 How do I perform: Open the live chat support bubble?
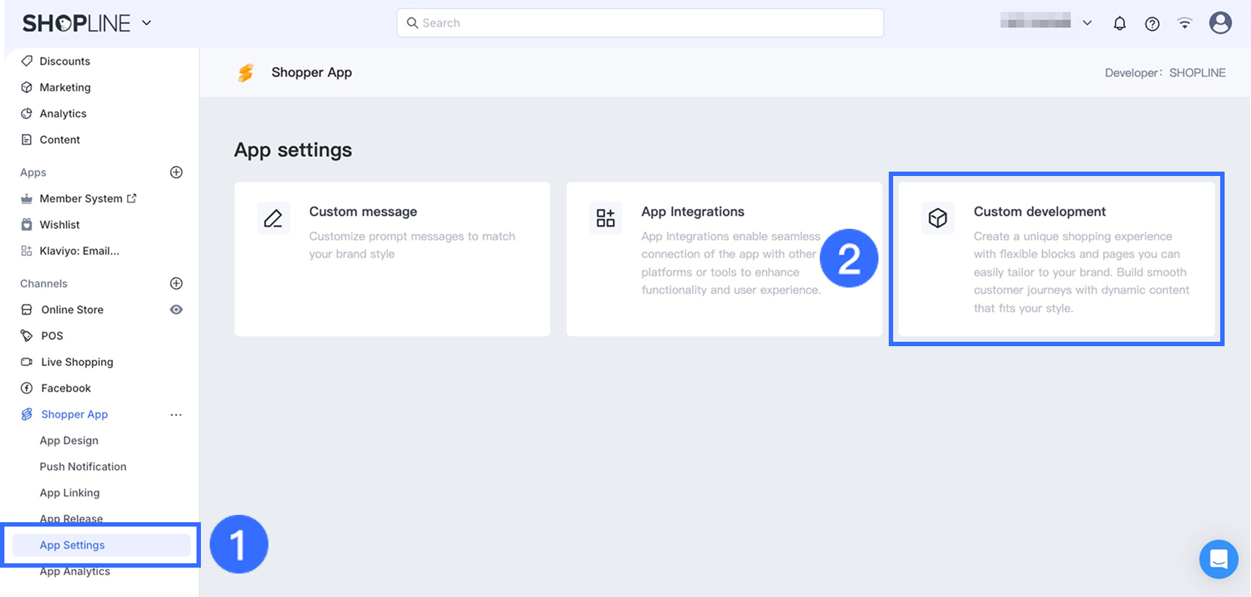click(x=1218, y=559)
